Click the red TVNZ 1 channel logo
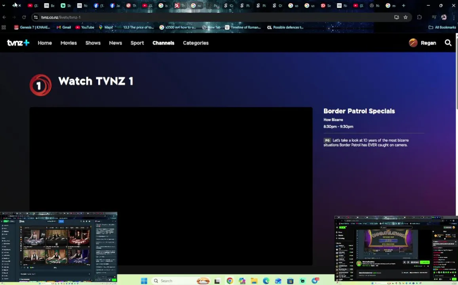Viewport: 458px width, 285px height. click(x=40, y=85)
